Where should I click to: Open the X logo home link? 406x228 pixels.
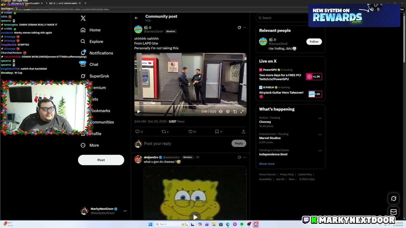click(x=83, y=18)
